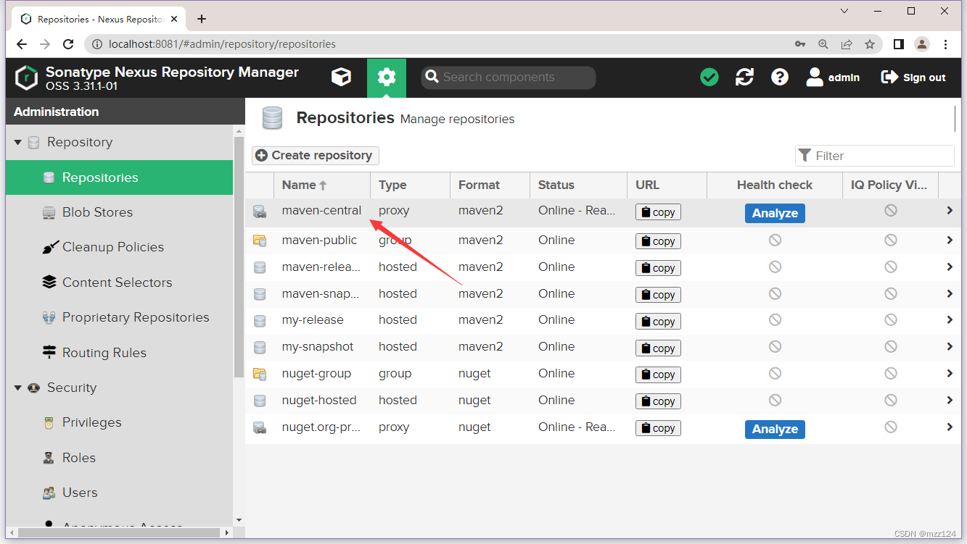The height and width of the screenshot is (544, 967).
Task: Open new browser tab plus button
Action: [202, 19]
